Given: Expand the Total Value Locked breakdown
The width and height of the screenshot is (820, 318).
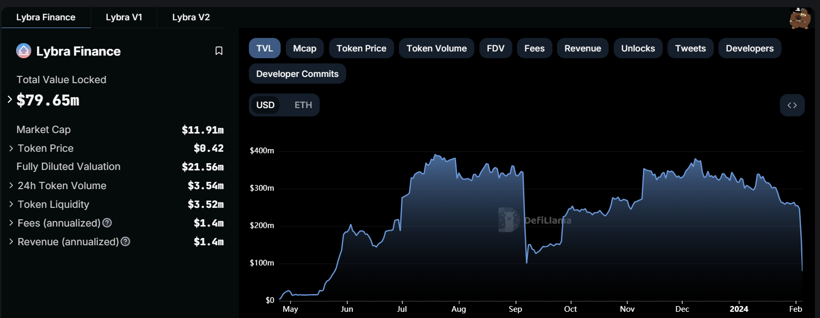Looking at the screenshot, I should tap(10, 99).
